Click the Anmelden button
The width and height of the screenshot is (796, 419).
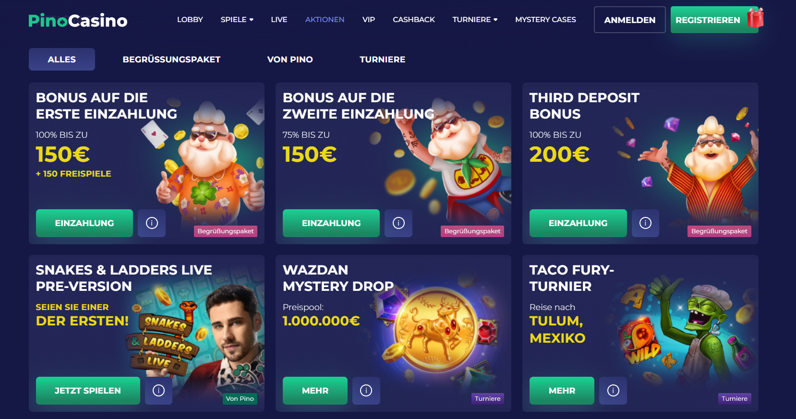click(x=630, y=20)
